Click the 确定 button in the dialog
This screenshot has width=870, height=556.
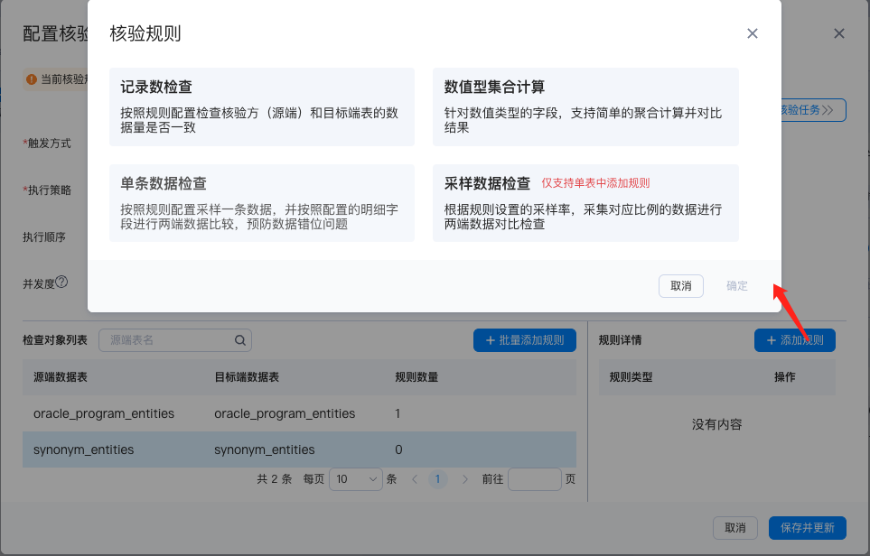coord(737,286)
